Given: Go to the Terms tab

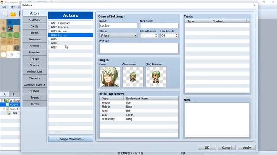Looking at the screenshot, I should [x=35, y=104].
